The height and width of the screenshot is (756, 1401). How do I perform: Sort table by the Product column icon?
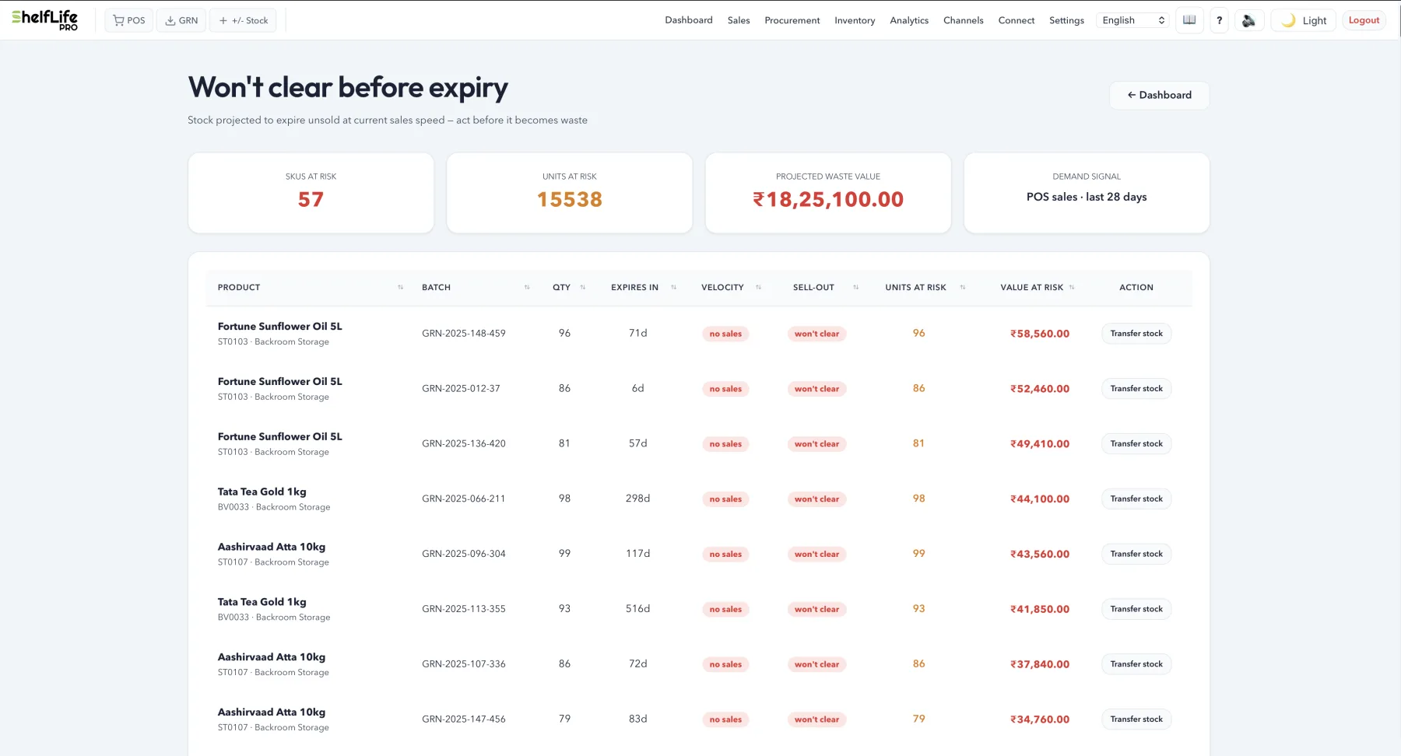coord(401,288)
